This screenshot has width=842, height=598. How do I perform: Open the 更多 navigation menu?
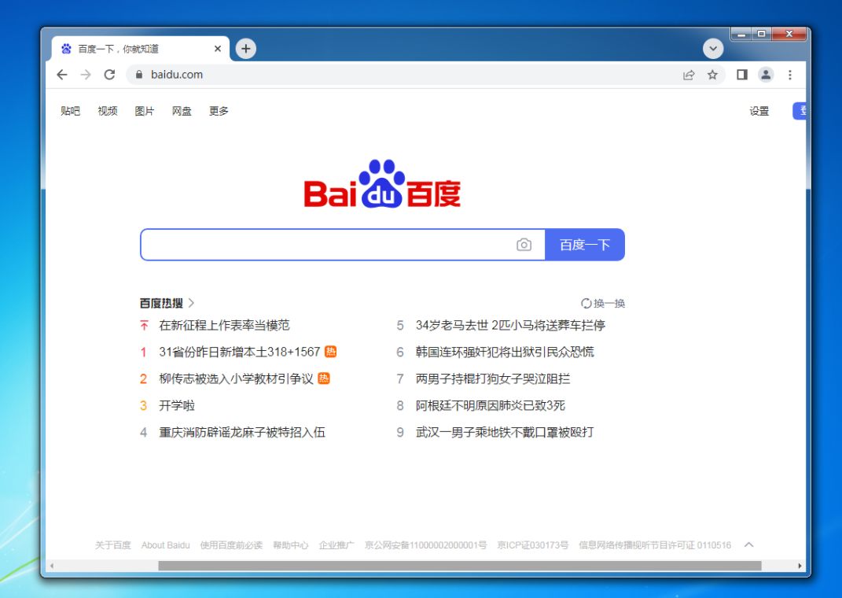click(x=219, y=111)
